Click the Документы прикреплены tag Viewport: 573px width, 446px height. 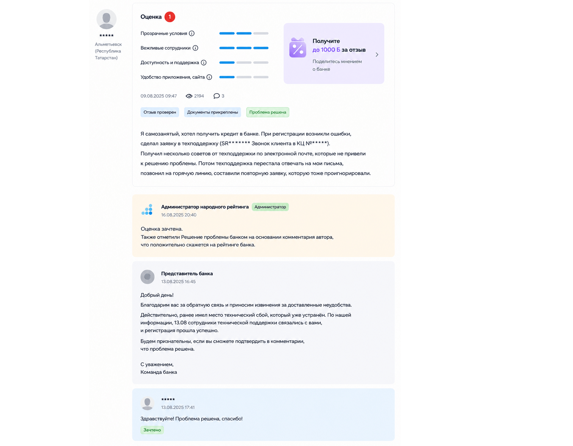pyautogui.click(x=212, y=112)
